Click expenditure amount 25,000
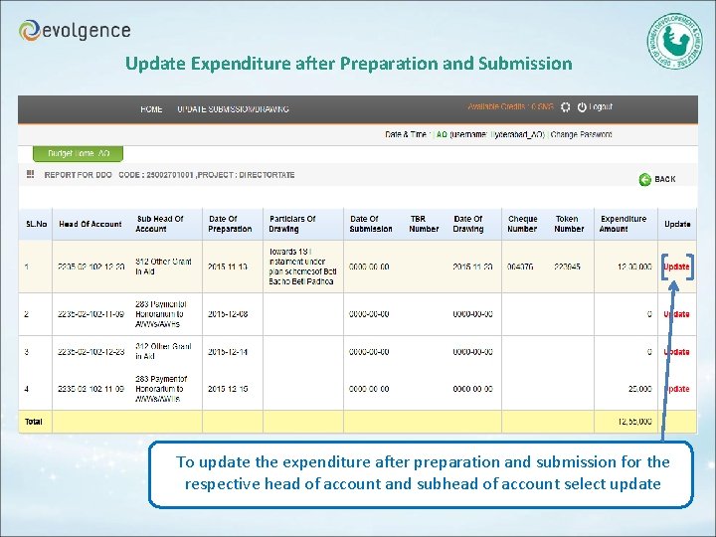Image resolution: width=716 pixels, height=537 pixels. pos(639,389)
